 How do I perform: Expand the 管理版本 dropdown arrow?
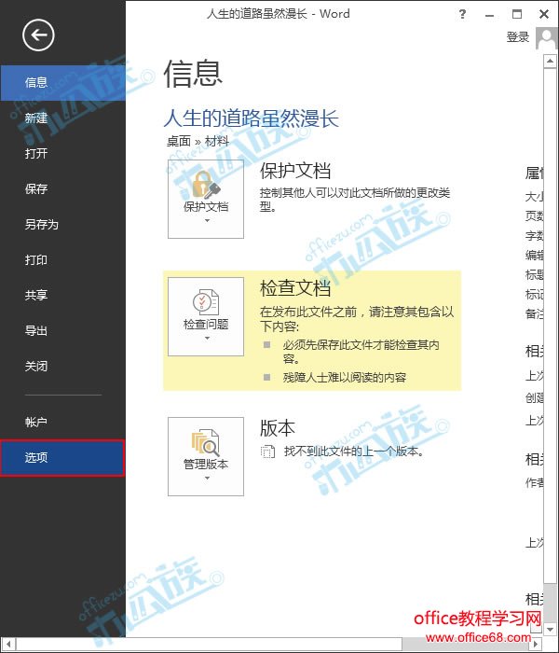(207, 479)
